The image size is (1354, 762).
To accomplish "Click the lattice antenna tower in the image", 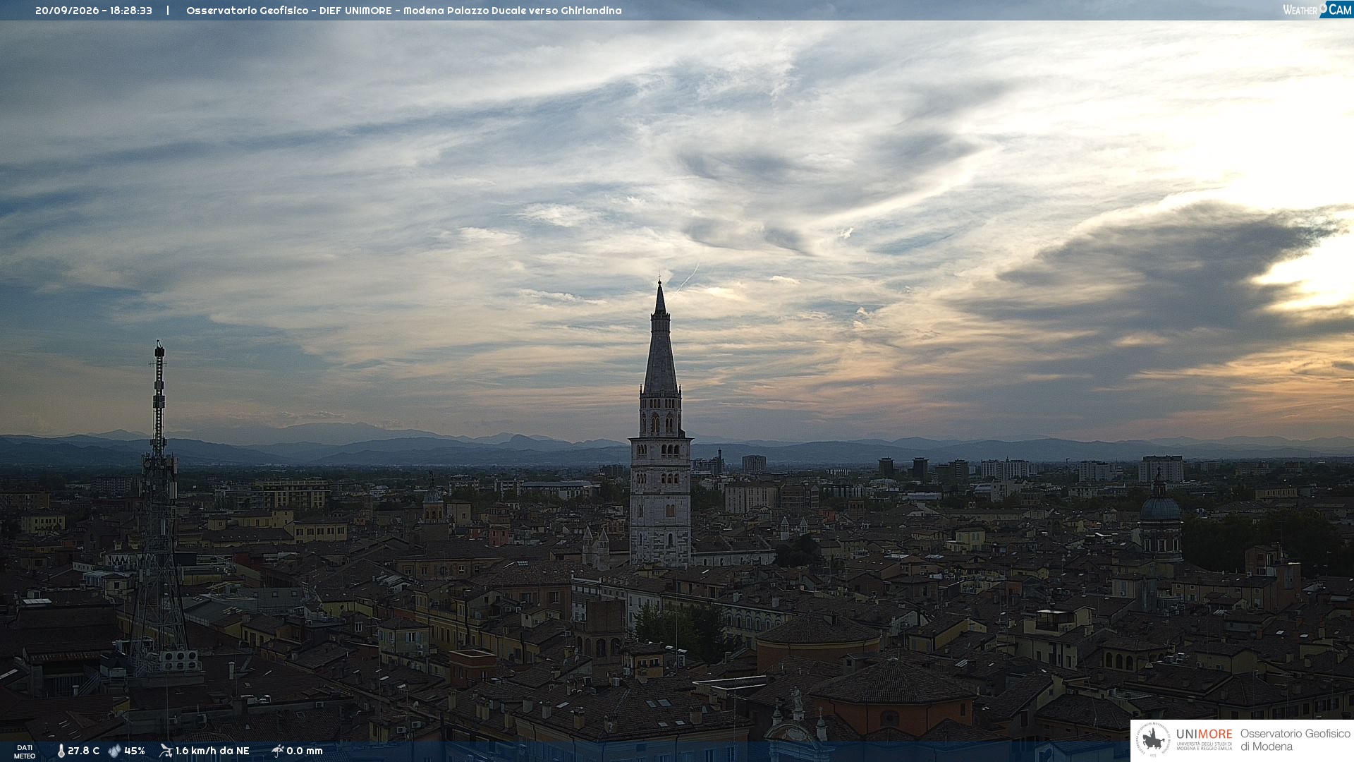I will pos(159,508).
